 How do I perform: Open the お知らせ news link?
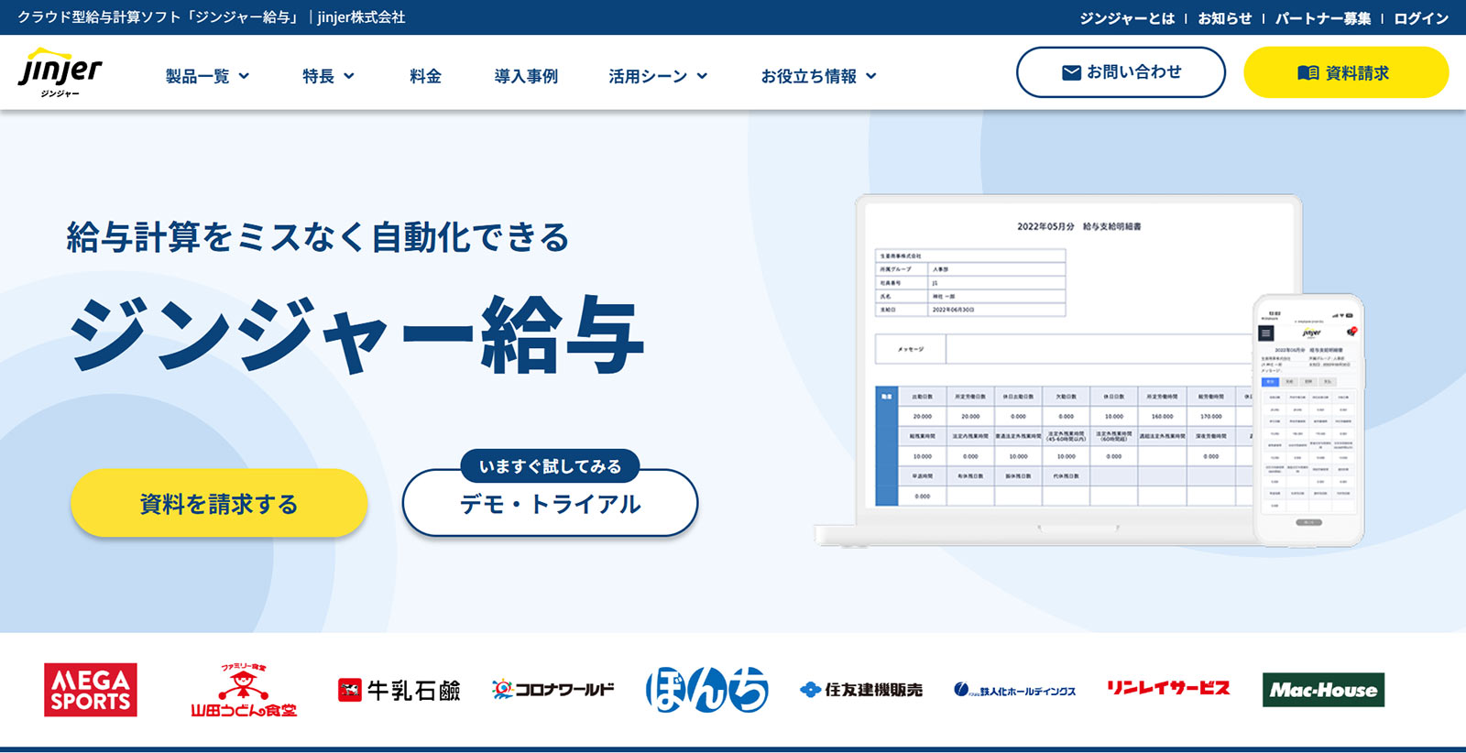(x=1224, y=18)
